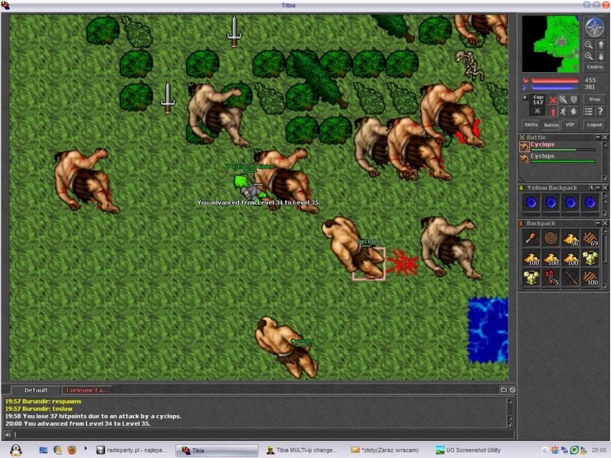Select the coiled rope in the Backpack
Image resolution: width=611 pixels, height=458 pixels.
point(551,238)
